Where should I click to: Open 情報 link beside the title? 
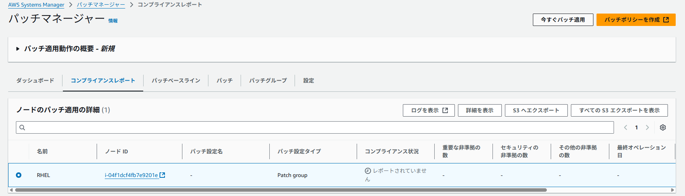click(x=113, y=21)
